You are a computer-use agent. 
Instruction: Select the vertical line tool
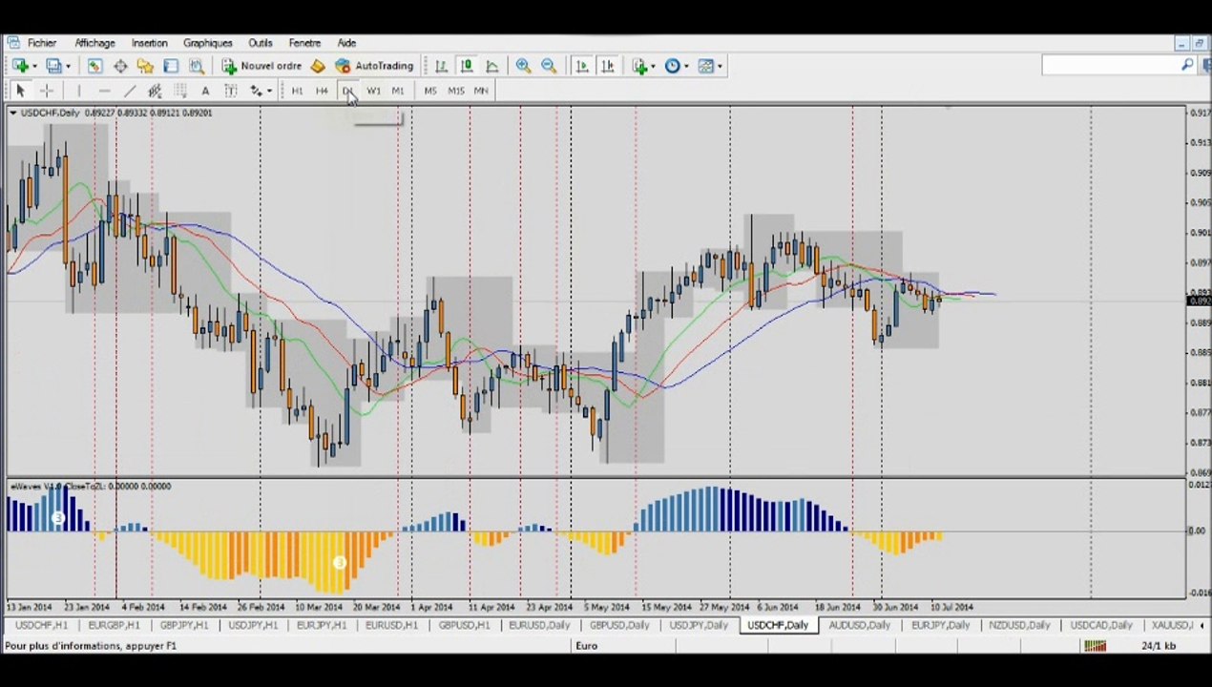tap(78, 91)
